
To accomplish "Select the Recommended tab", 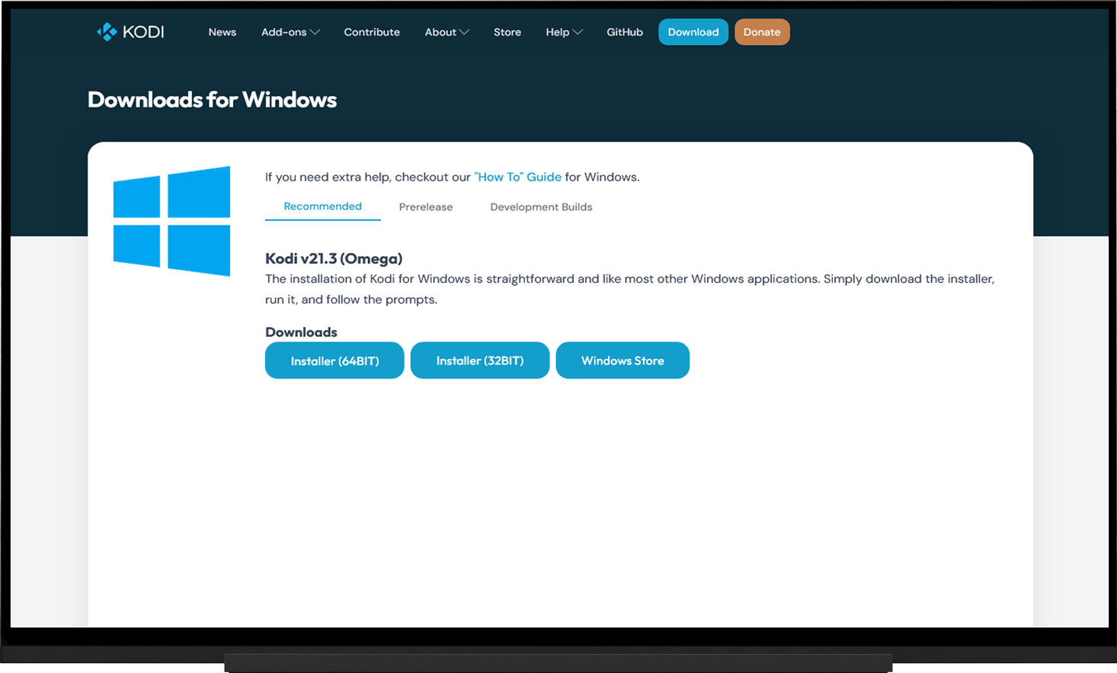I will [323, 207].
